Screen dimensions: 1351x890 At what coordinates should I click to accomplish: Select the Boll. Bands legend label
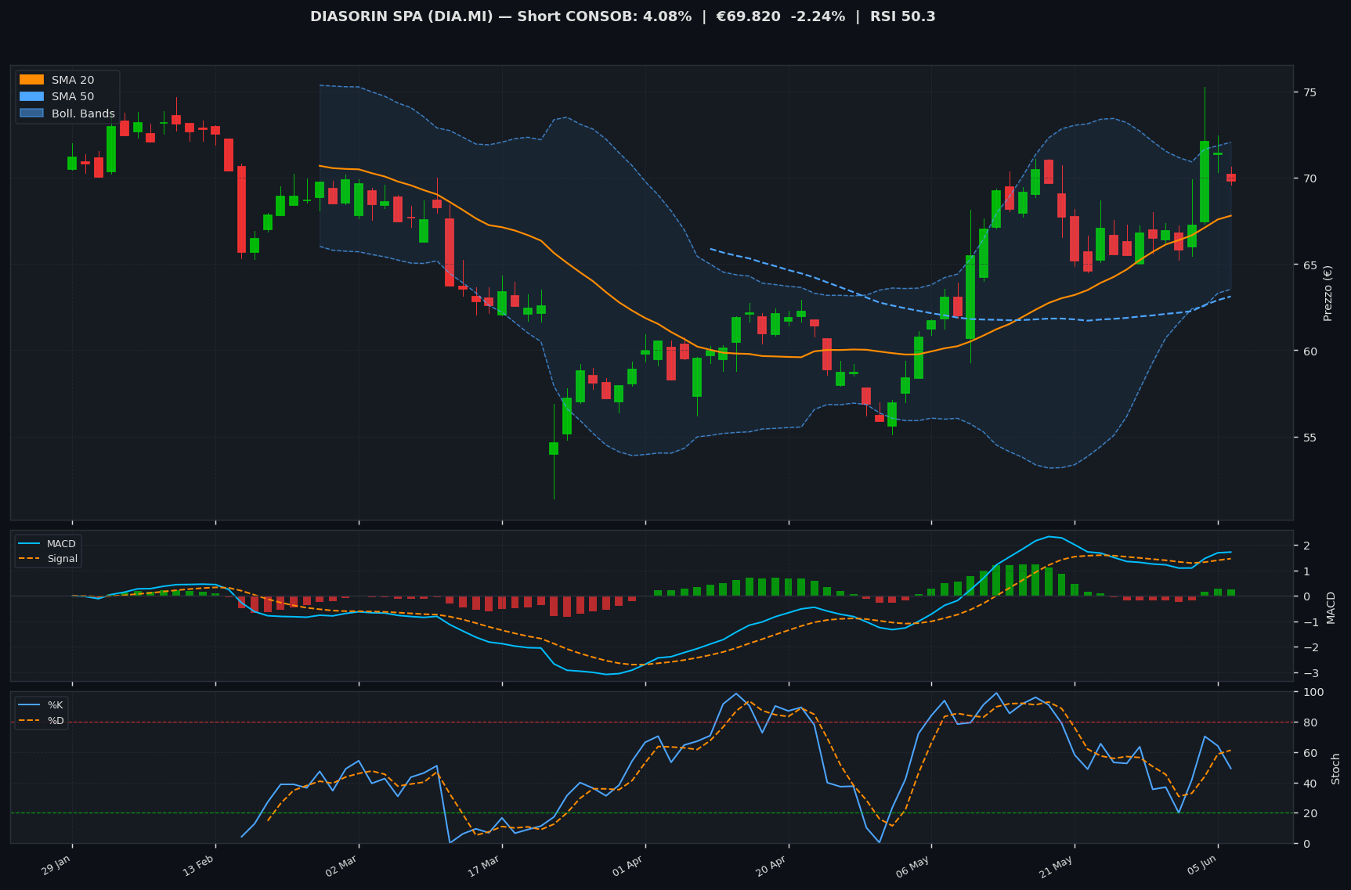[x=83, y=114]
